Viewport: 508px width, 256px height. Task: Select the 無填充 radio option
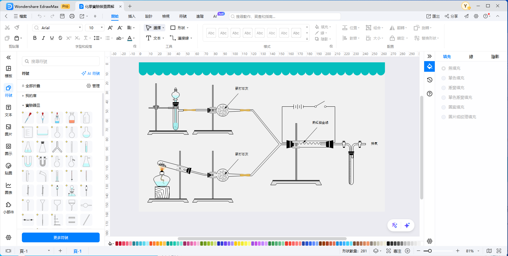click(x=444, y=68)
